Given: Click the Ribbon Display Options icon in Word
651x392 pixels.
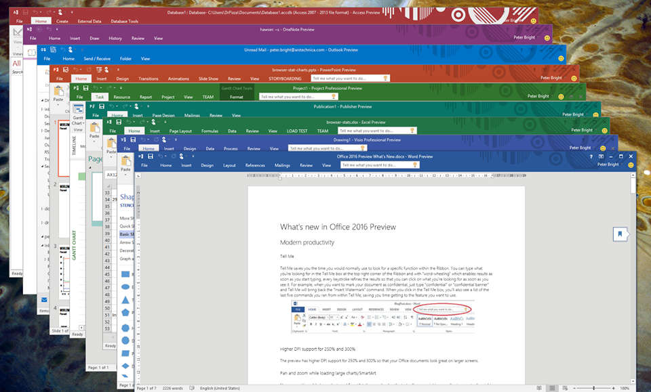Looking at the screenshot, I should coord(601,156).
